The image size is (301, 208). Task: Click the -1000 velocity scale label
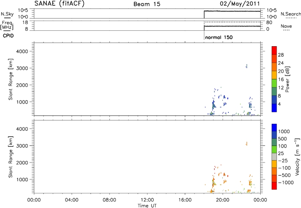click(x=286, y=182)
